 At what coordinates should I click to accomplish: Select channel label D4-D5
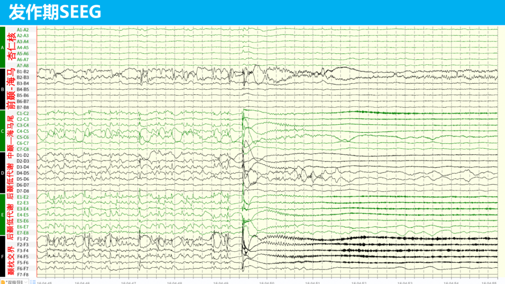(22, 173)
